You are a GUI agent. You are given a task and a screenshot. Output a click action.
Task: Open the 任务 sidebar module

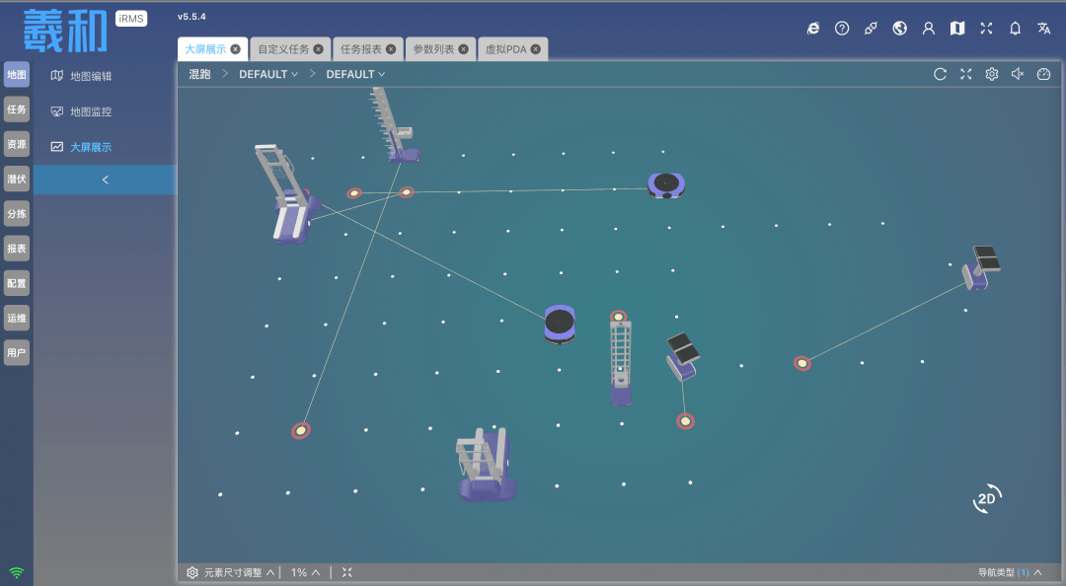click(17, 110)
